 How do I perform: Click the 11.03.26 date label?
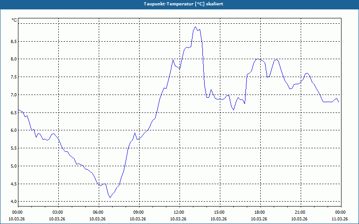pos(340,219)
